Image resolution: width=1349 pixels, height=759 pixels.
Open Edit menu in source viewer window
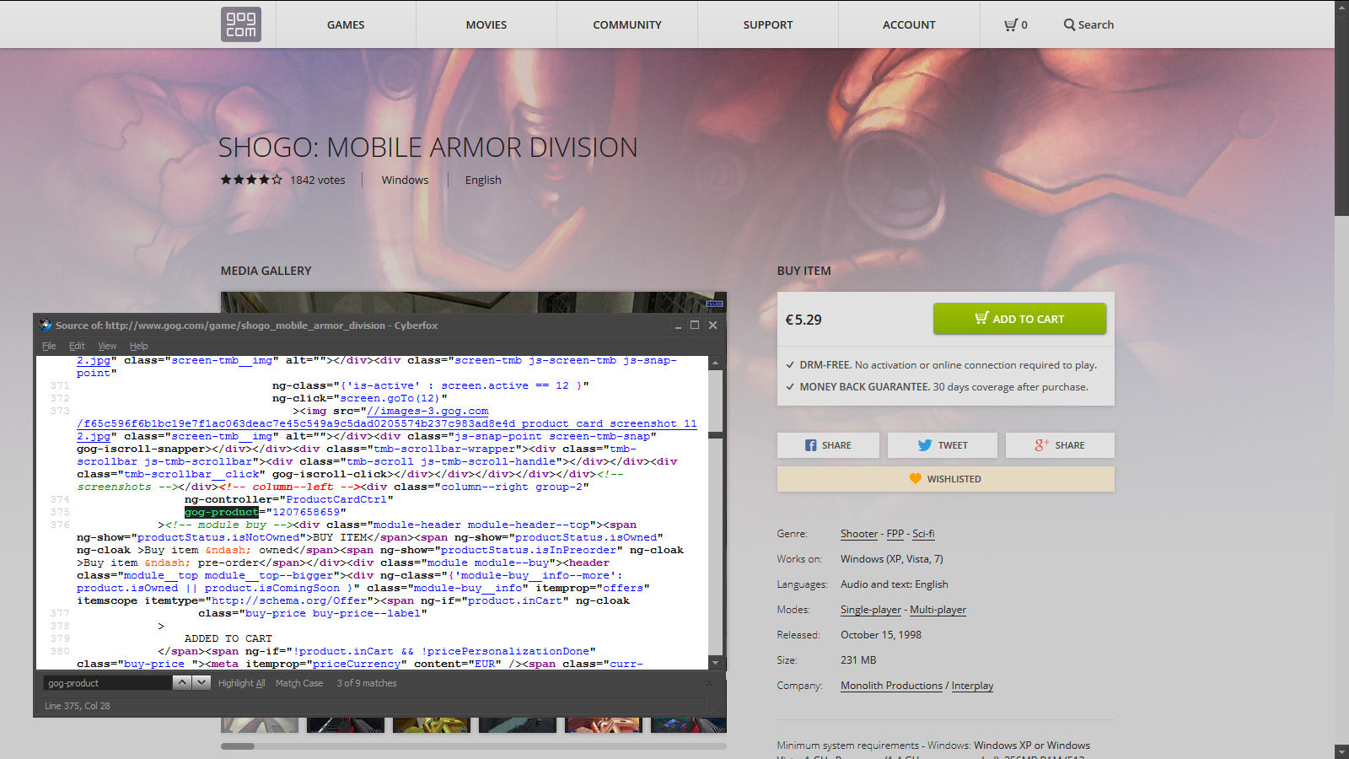coord(77,346)
